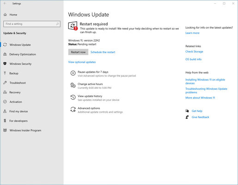Click More about Windows 11 link
The height and width of the screenshot is (185, 238).
coord(200,98)
